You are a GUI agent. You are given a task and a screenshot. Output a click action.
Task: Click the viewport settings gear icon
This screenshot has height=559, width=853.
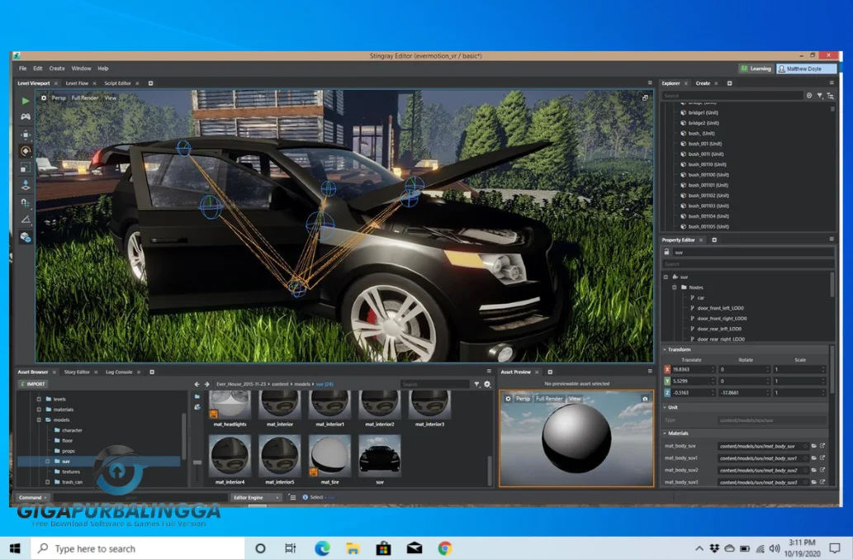point(44,98)
